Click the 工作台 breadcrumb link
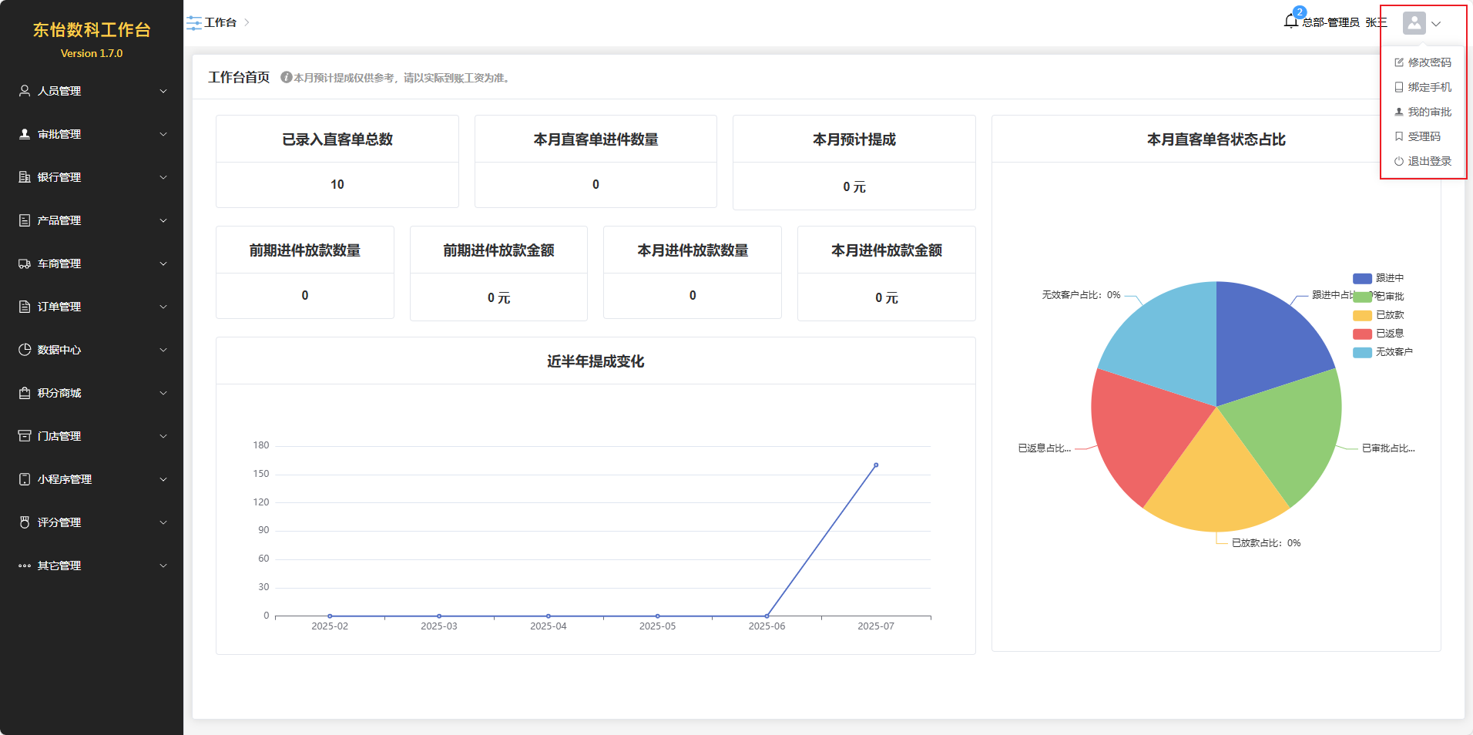 [x=220, y=22]
